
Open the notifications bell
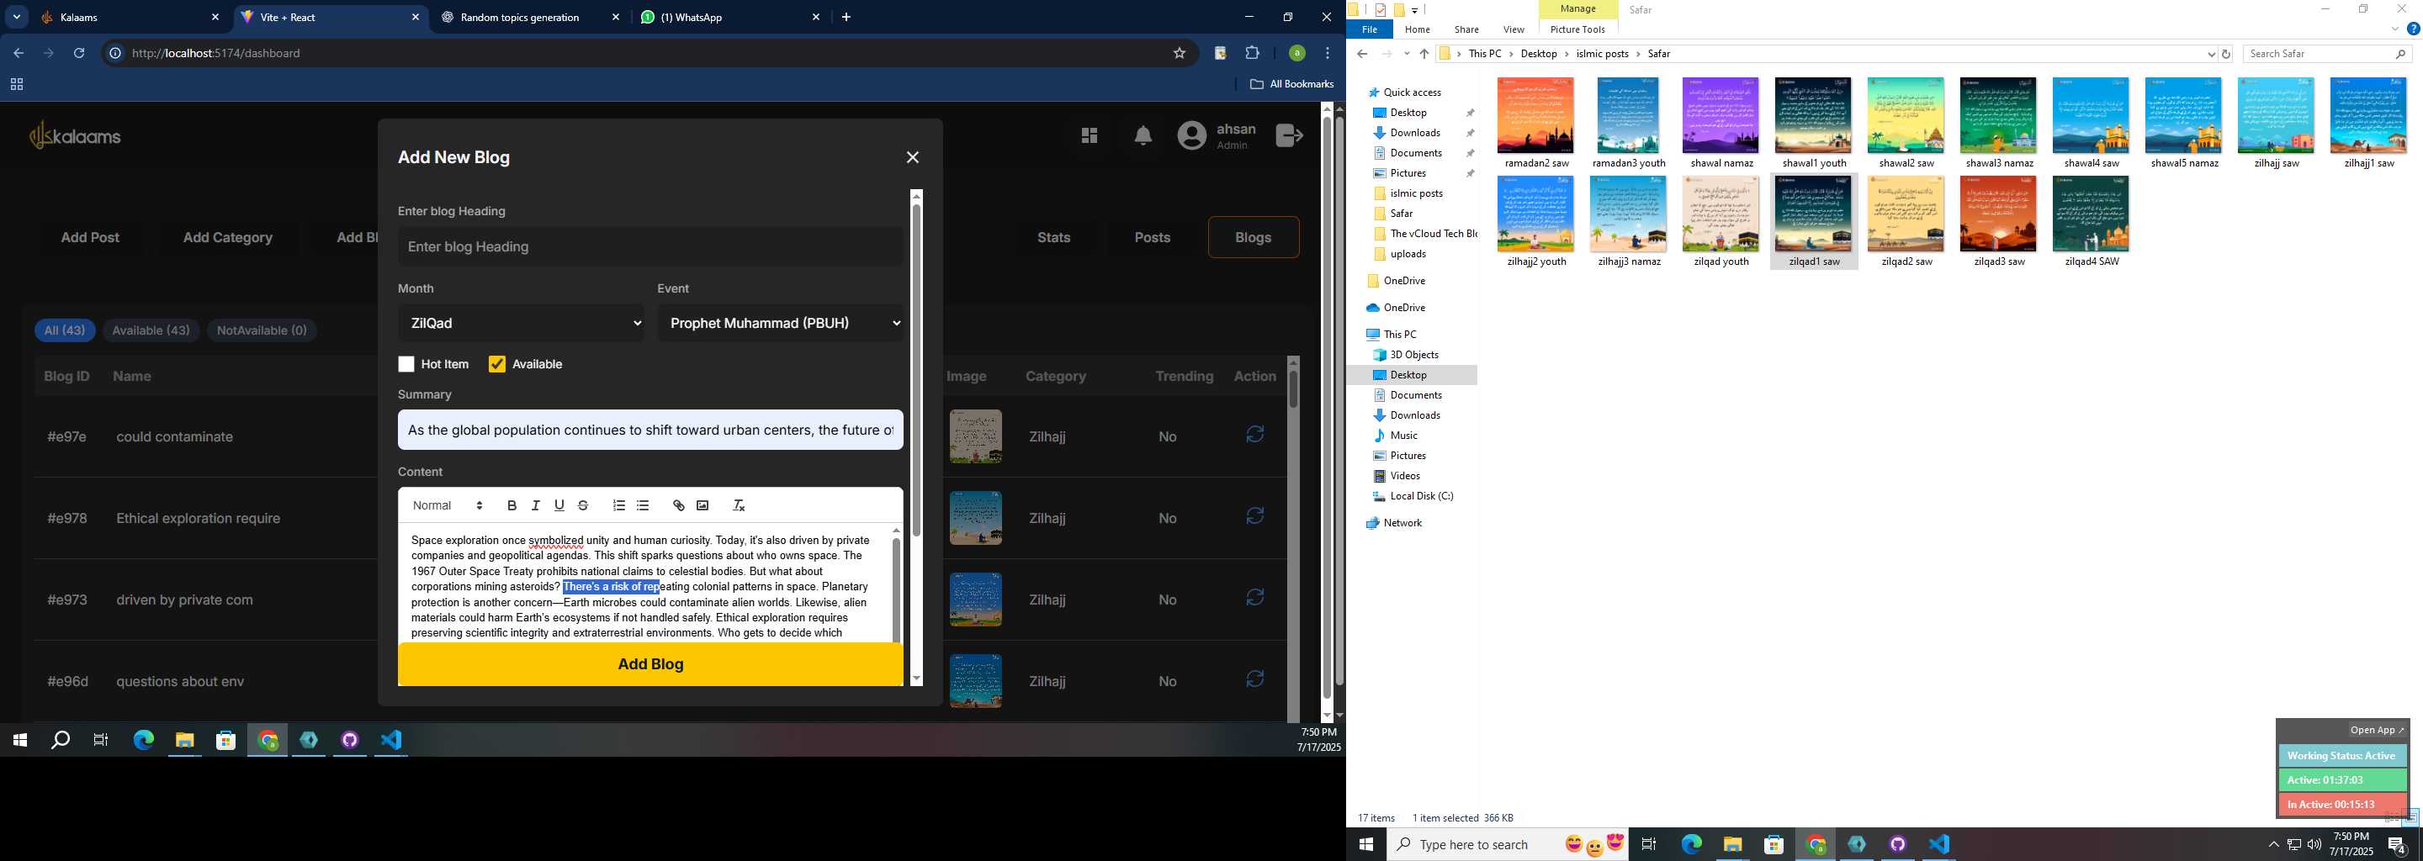1143,136
